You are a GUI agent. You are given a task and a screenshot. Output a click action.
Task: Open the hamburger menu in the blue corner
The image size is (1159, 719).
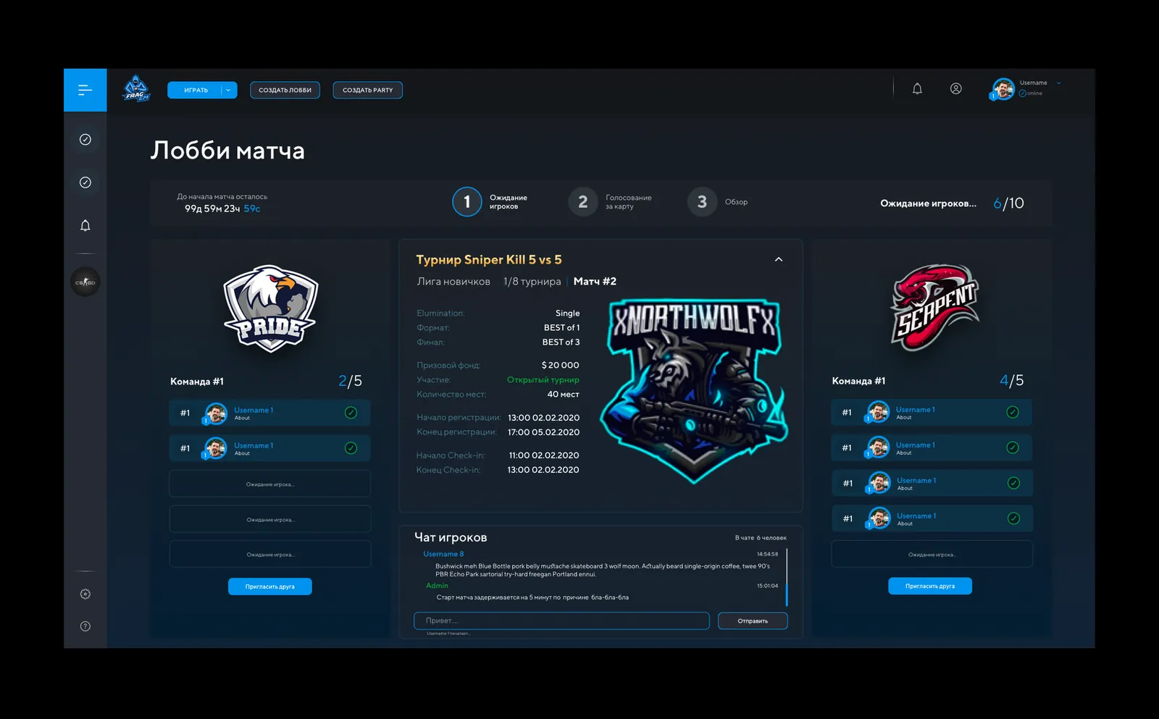[85, 90]
